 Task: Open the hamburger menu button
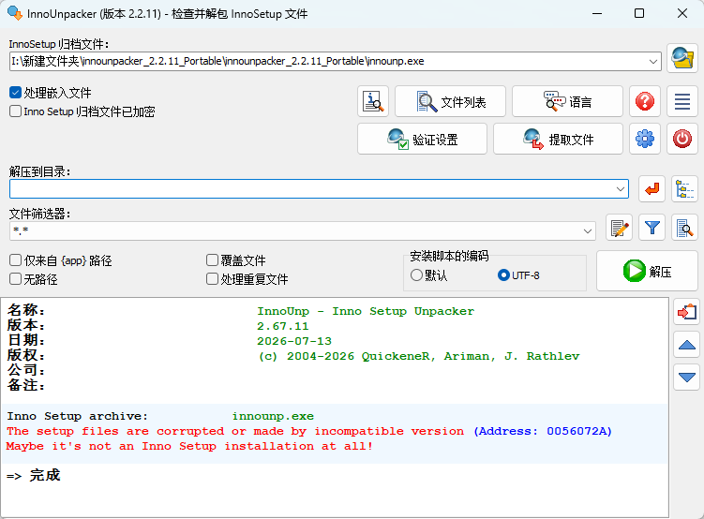[x=682, y=101]
